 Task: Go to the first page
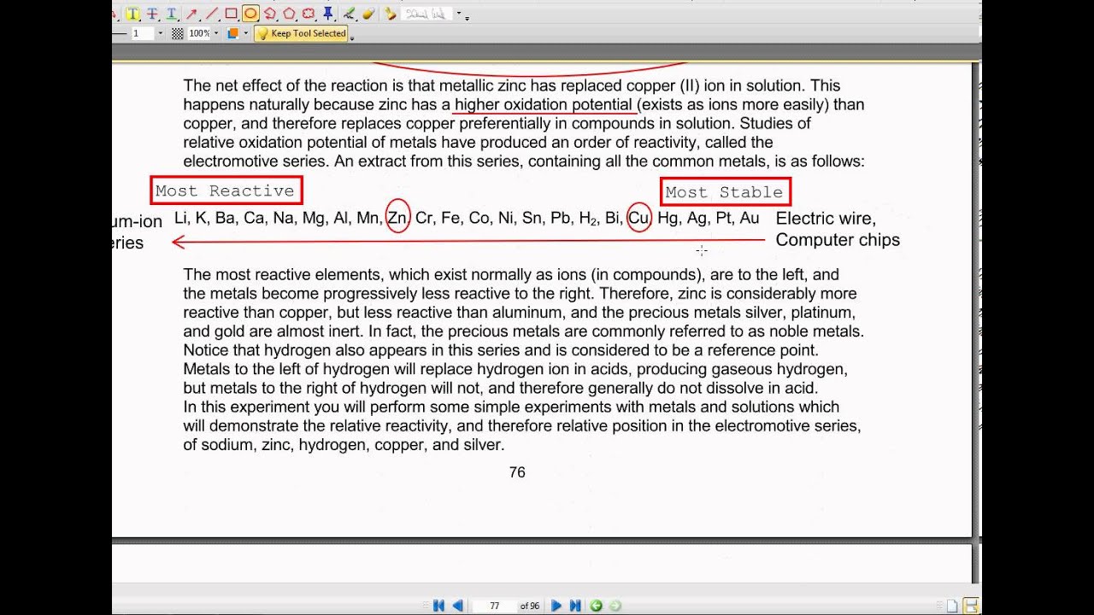438,606
